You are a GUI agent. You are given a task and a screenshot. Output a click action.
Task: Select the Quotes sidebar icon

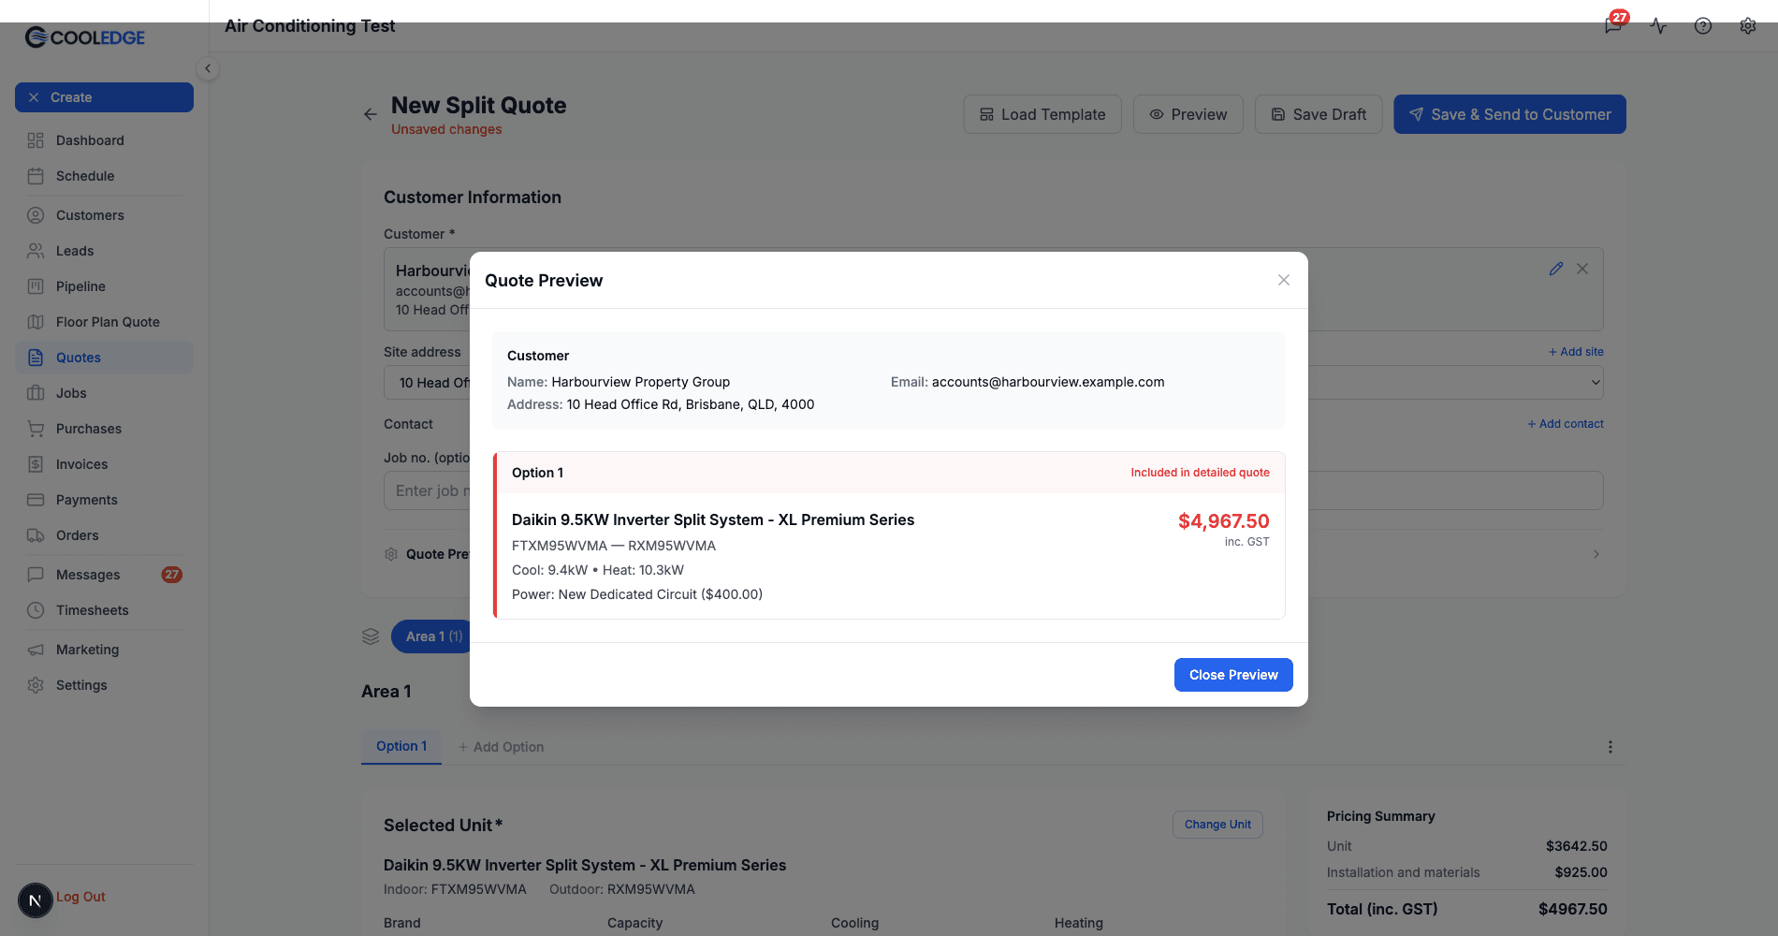point(36,358)
